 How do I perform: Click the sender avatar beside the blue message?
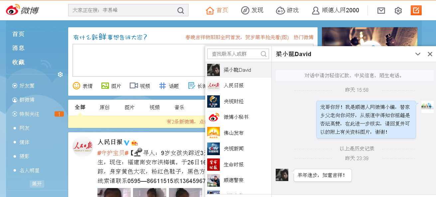point(427,107)
